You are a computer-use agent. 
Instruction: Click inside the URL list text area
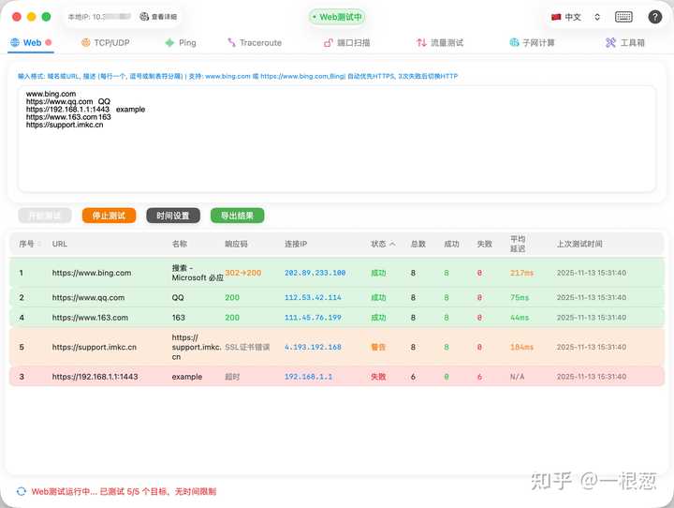pyautogui.click(x=337, y=139)
